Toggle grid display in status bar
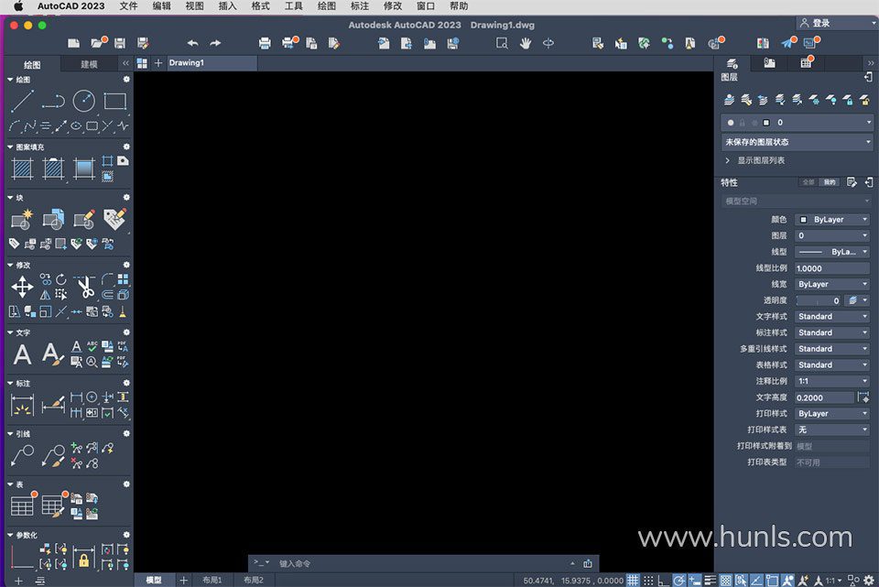The width and height of the screenshot is (879, 587). point(633,581)
